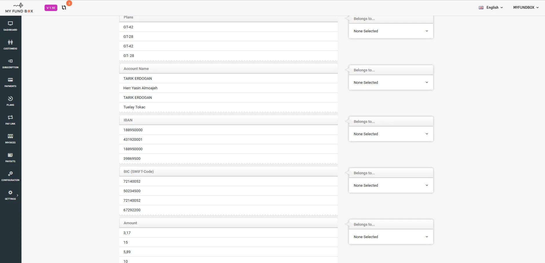Click the UK flag language icon
This screenshot has width=545, height=263.
481,8
